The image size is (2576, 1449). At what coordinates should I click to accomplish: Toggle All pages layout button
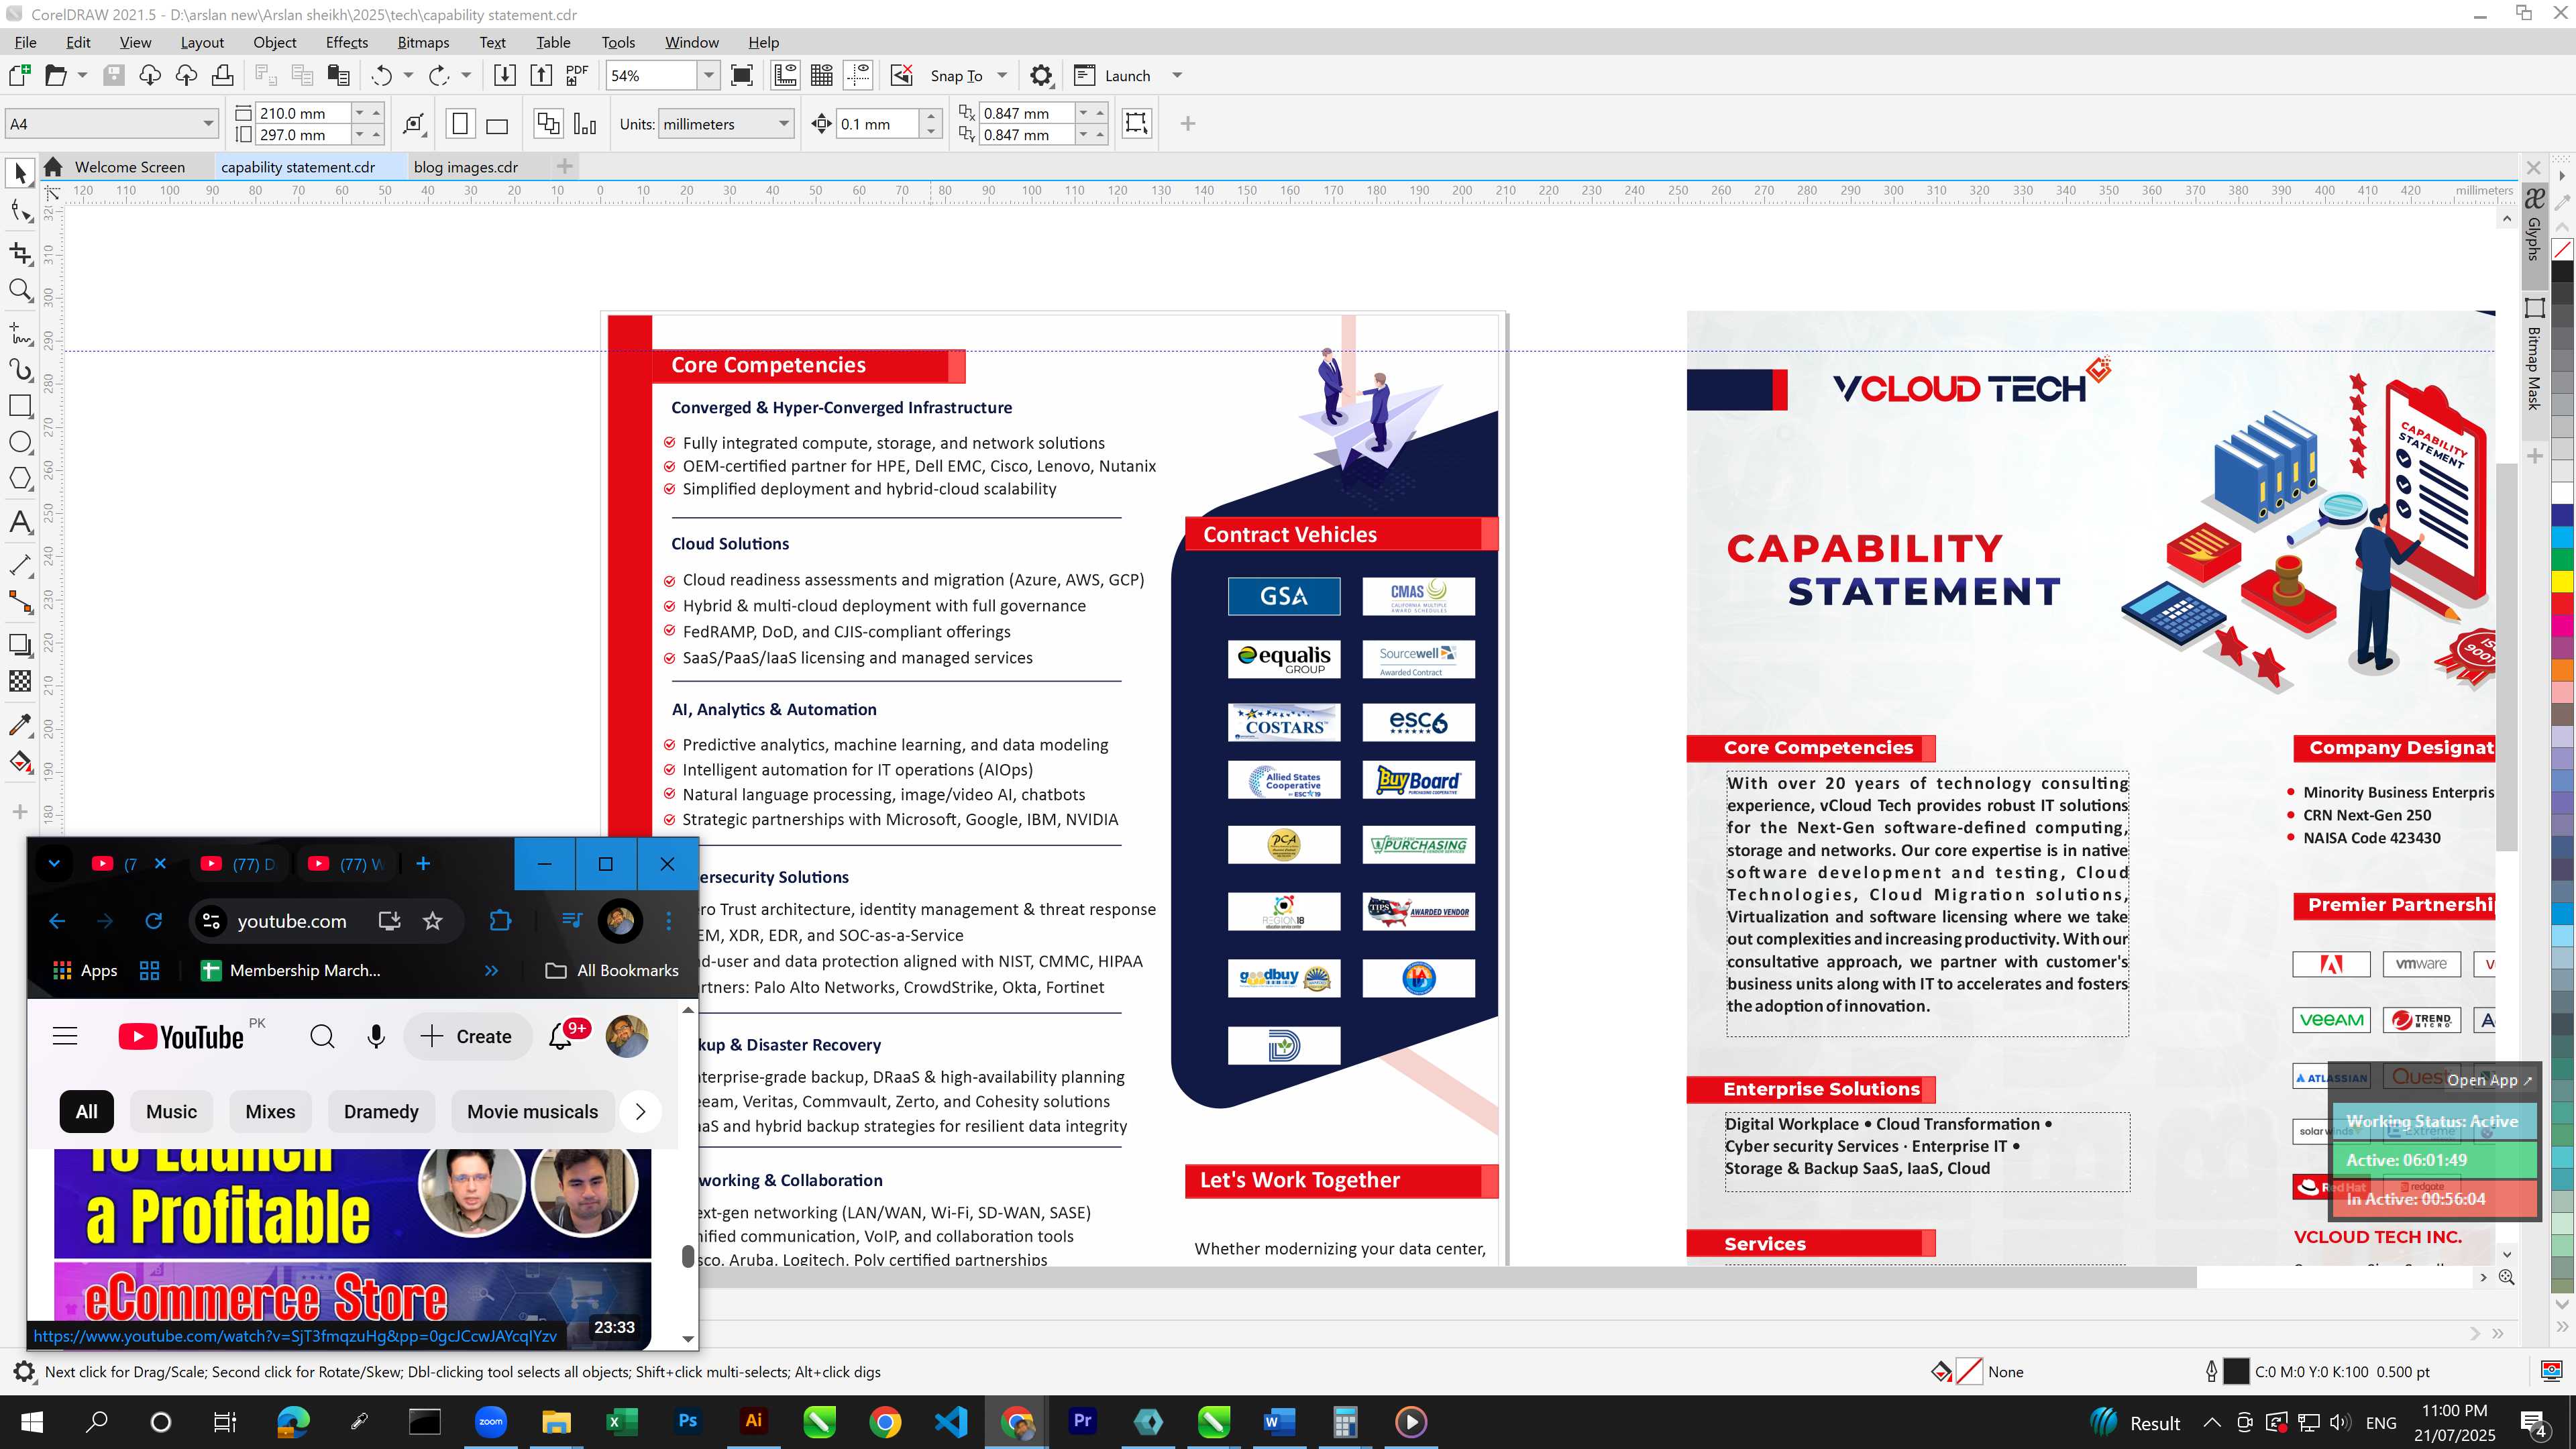pos(548,124)
